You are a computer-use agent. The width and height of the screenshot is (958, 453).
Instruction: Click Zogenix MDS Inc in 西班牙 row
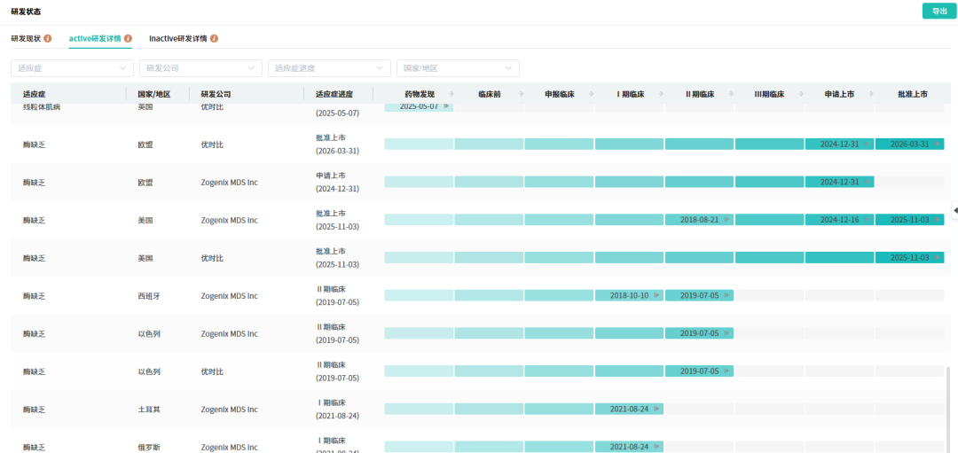pos(229,296)
